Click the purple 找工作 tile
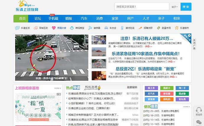The width and height of the screenshot is (204, 126). point(151,88)
